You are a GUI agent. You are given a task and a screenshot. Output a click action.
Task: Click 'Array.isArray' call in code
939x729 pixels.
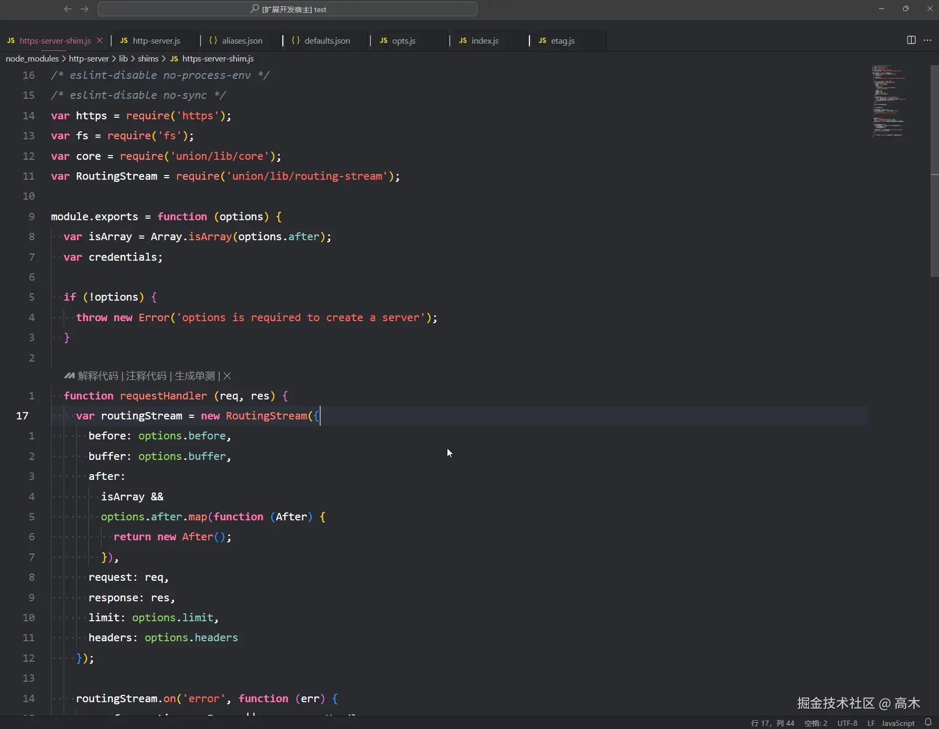191,237
